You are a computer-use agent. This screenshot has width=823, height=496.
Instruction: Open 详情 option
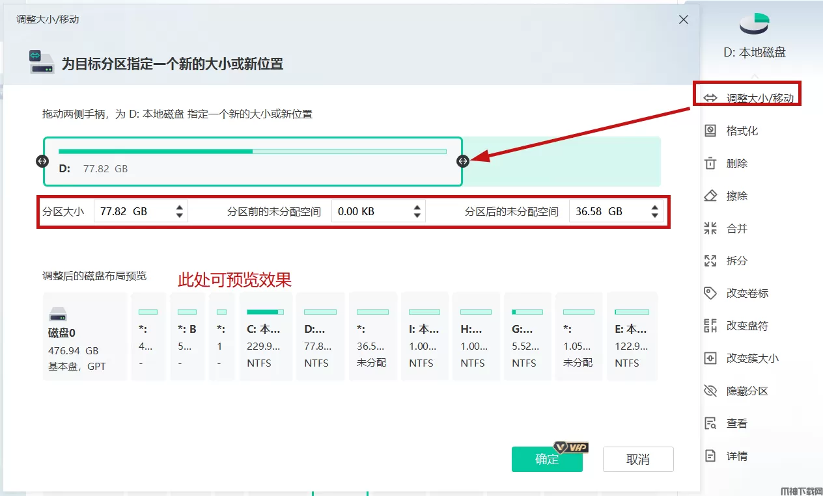point(737,456)
